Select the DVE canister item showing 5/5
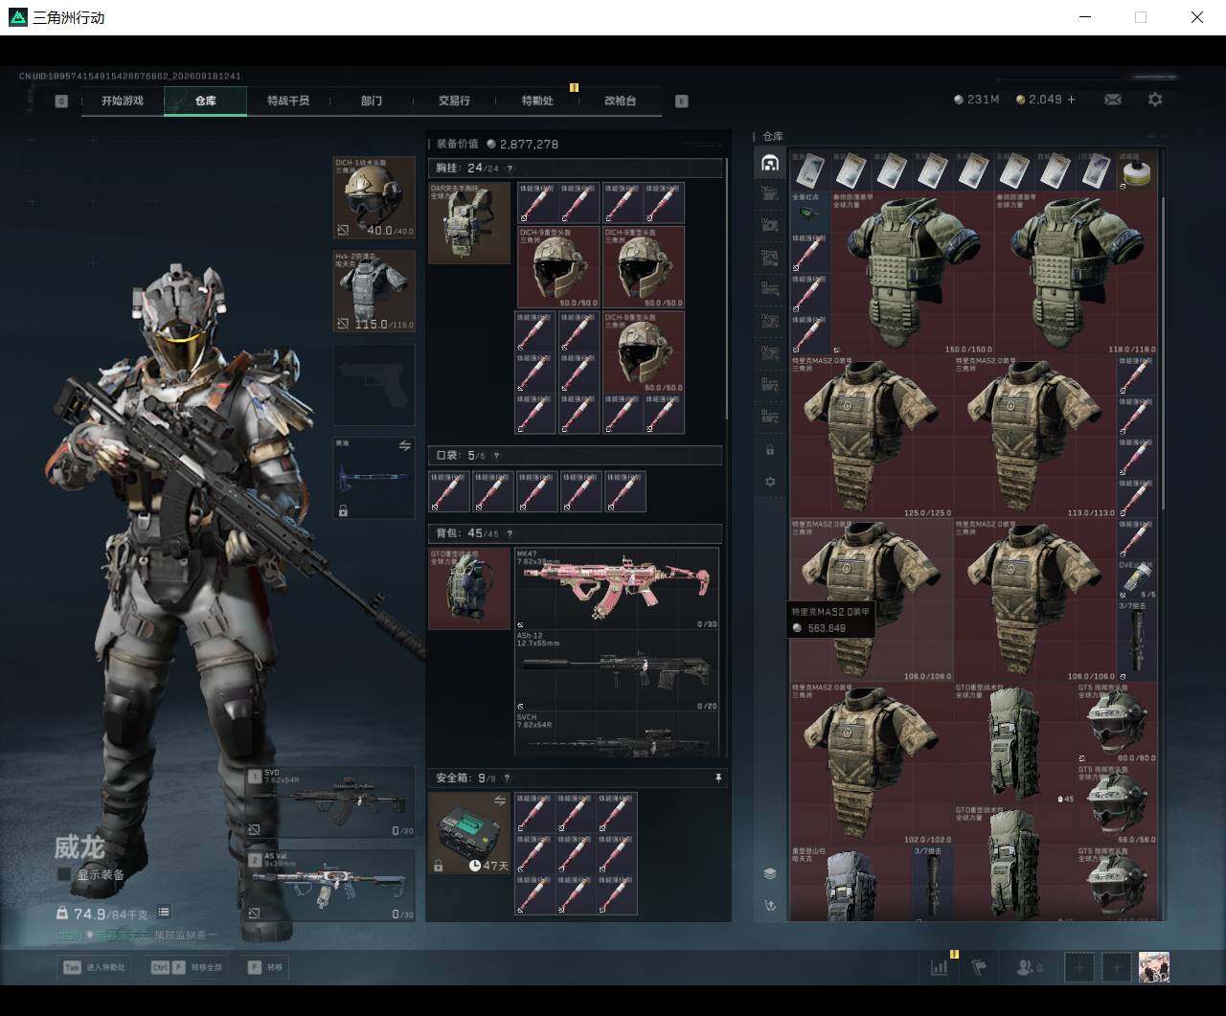The image size is (1226, 1016). click(1137, 578)
